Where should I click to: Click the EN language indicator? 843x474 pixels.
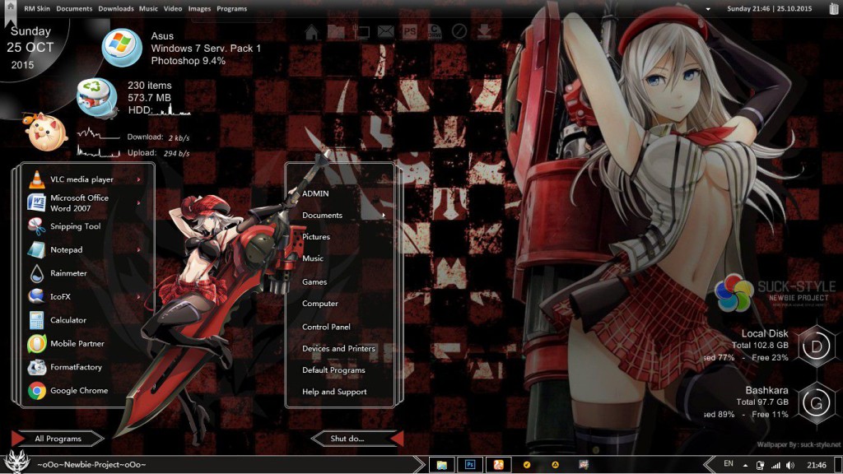(729, 464)
